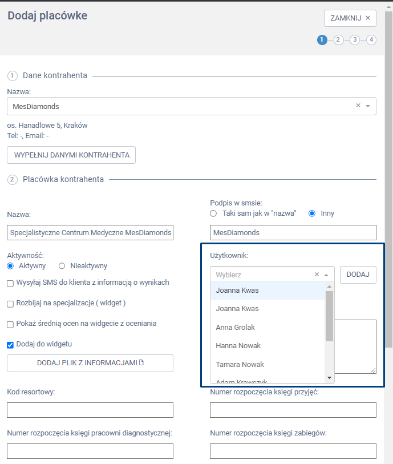The width and height of the screenshot is (393, 464).
Task: Select the Inny signature option
Action: point(312,213)
